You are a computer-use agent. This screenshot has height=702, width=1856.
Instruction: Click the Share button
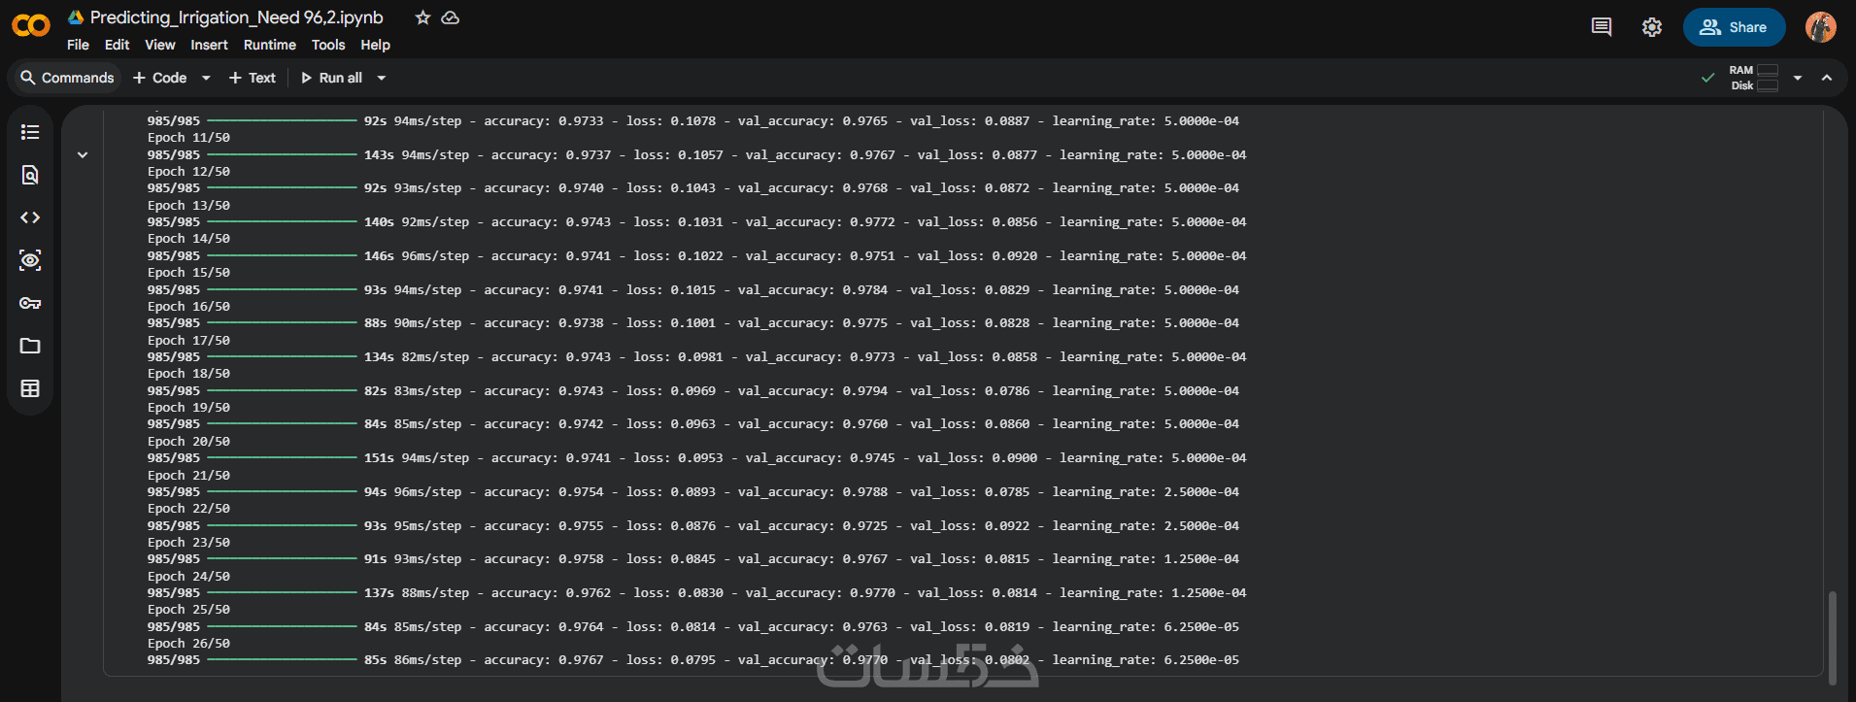pos(1734,27)
